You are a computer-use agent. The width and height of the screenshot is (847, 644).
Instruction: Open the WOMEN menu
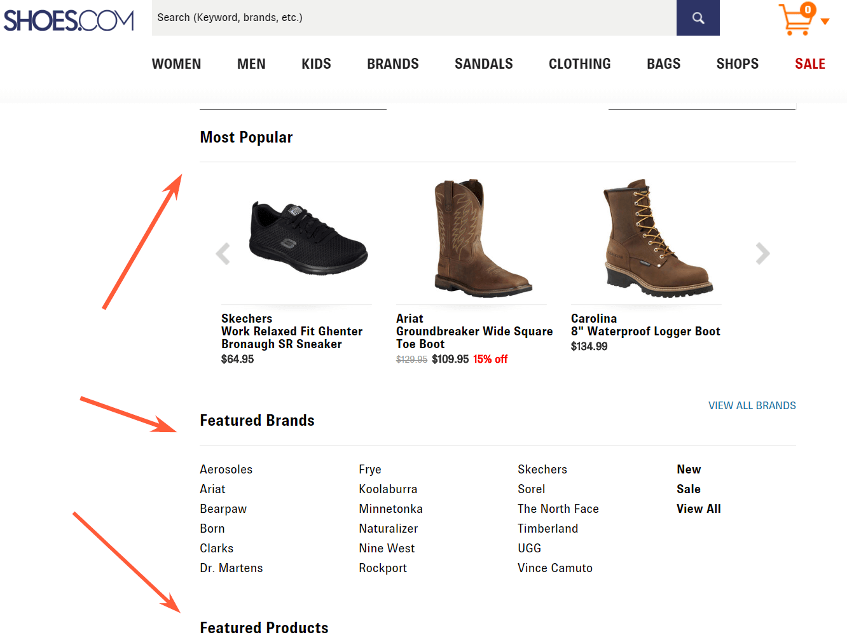(x=176, y=64)
